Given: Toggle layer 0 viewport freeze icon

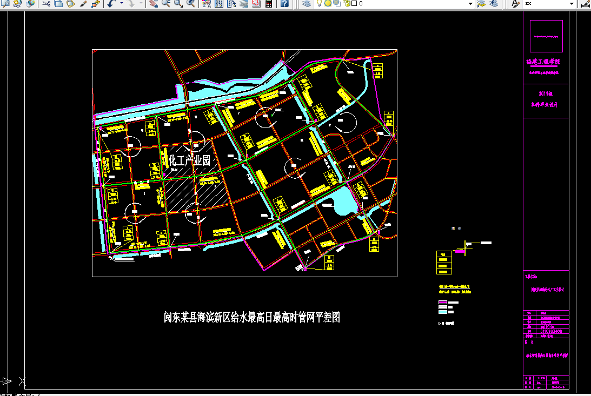Looking at the screenshot, I should (337, 3).
